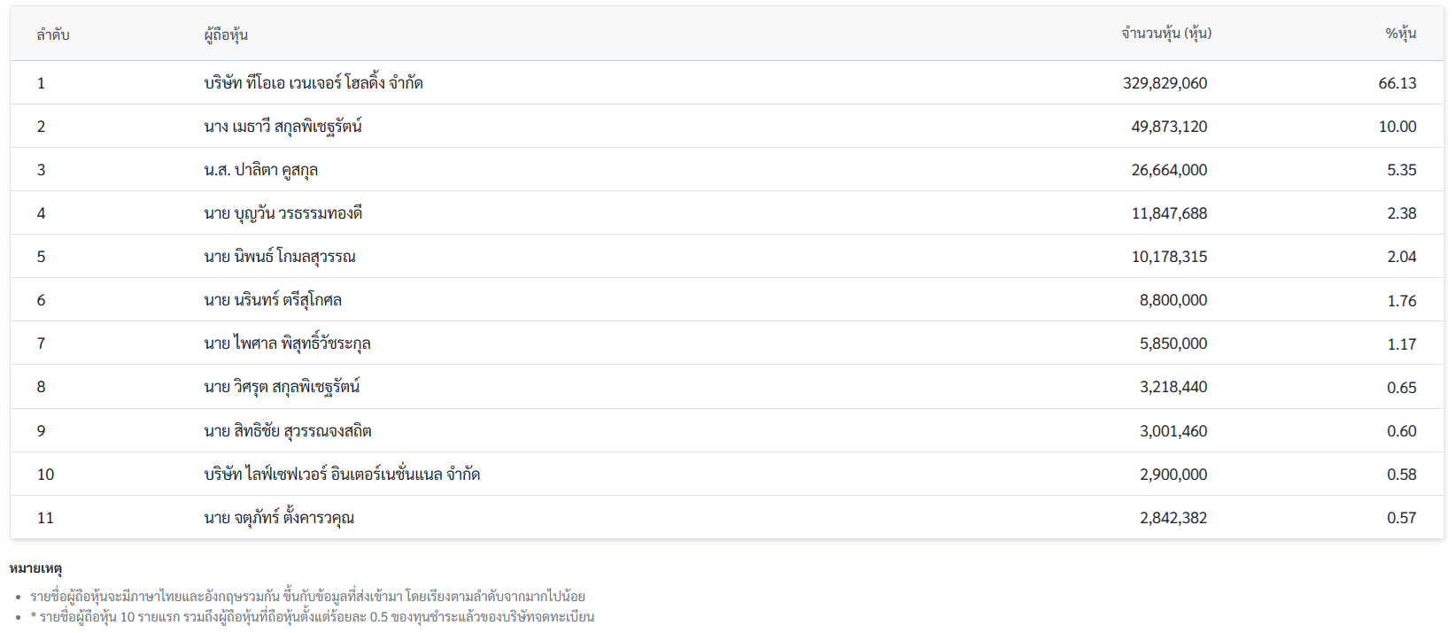The image size is (1455, 633).
Task: Select shareholder นาย สิทธิชัย สุวรรณจงสถิต
Action: 288,431
